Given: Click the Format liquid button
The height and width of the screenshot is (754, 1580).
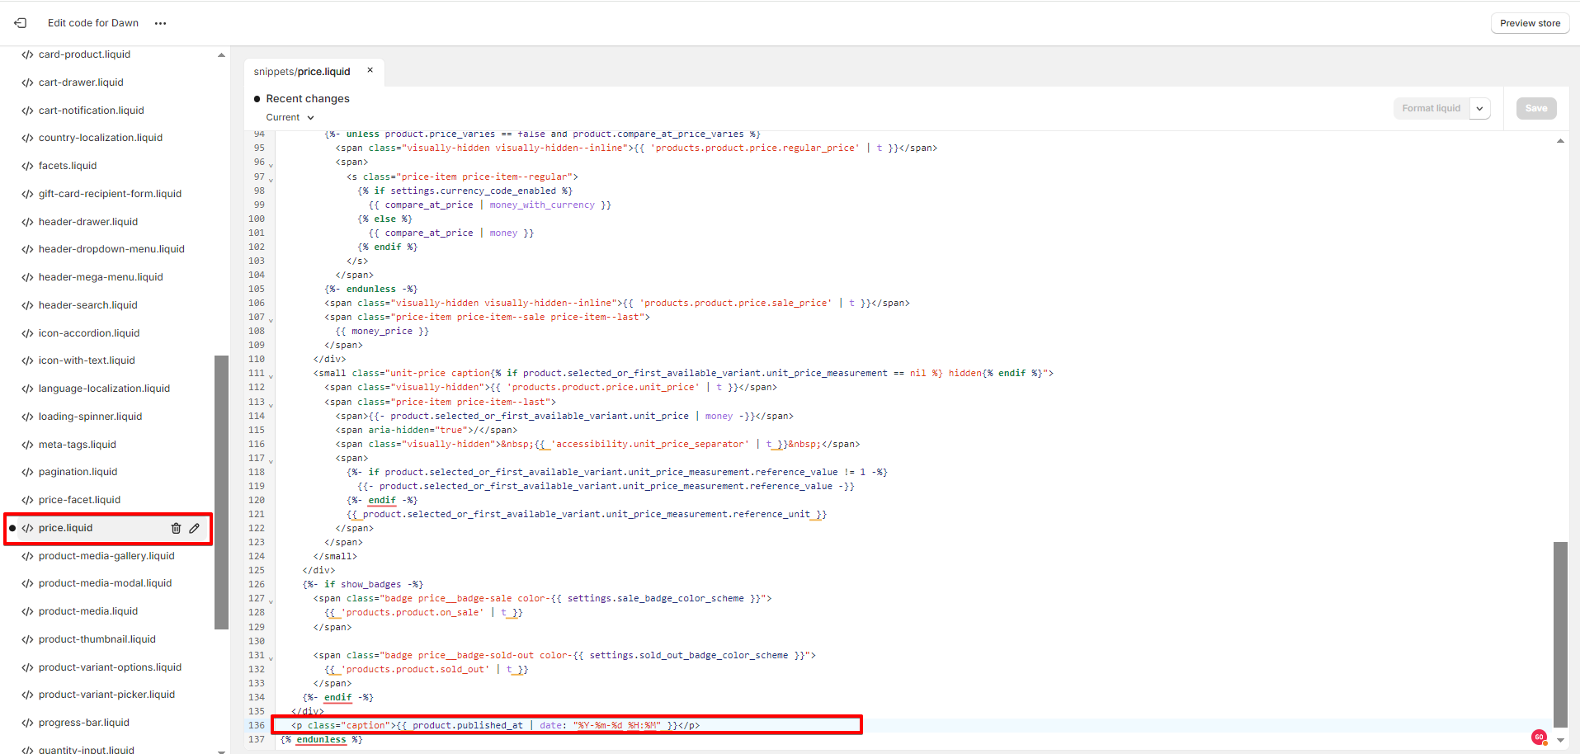Looking at the screenshot, I should [x=1431, y=108].
